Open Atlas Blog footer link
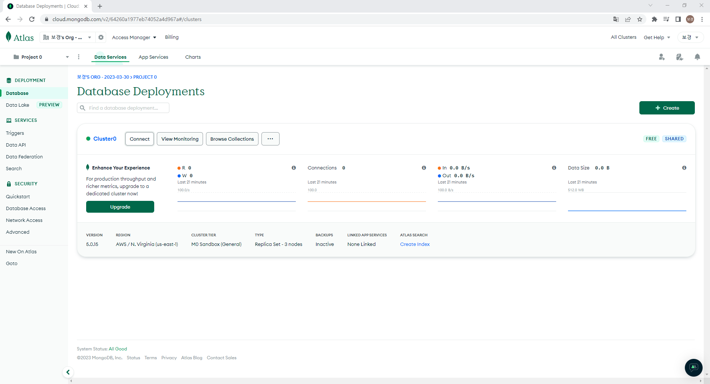Image resolution: width=710 pixels, height=384 pixels. [192, 357]
